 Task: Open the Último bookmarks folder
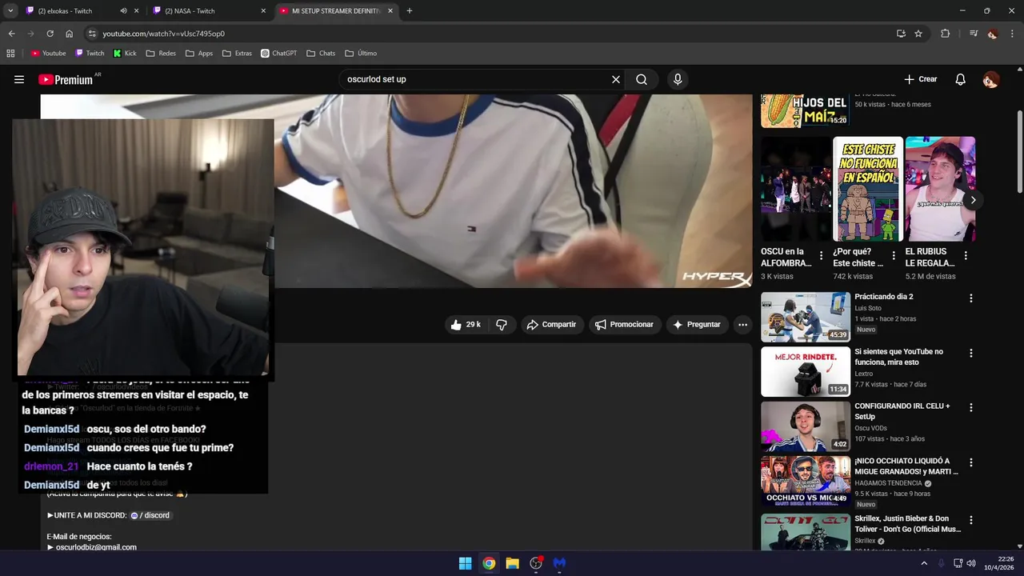pos(361,54)
